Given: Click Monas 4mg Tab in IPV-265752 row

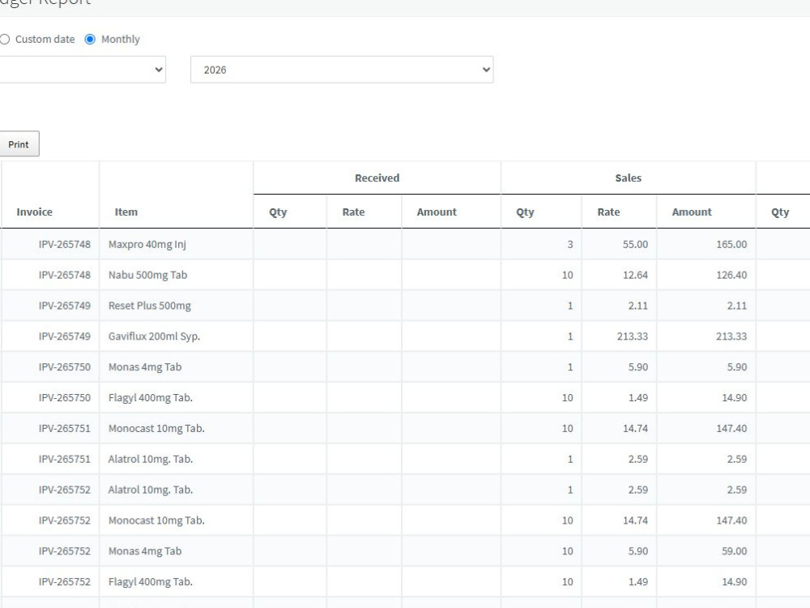Looking at the screenshot, I should point(145,551).
